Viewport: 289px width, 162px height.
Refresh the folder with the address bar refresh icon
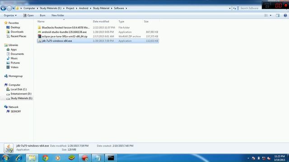[234, 8]
